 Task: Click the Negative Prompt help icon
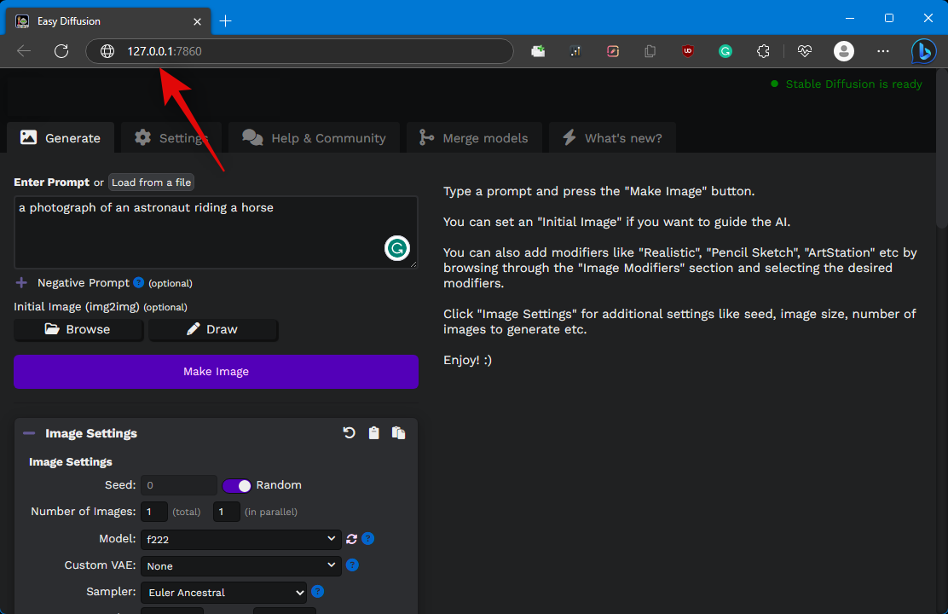pos(139,282)
